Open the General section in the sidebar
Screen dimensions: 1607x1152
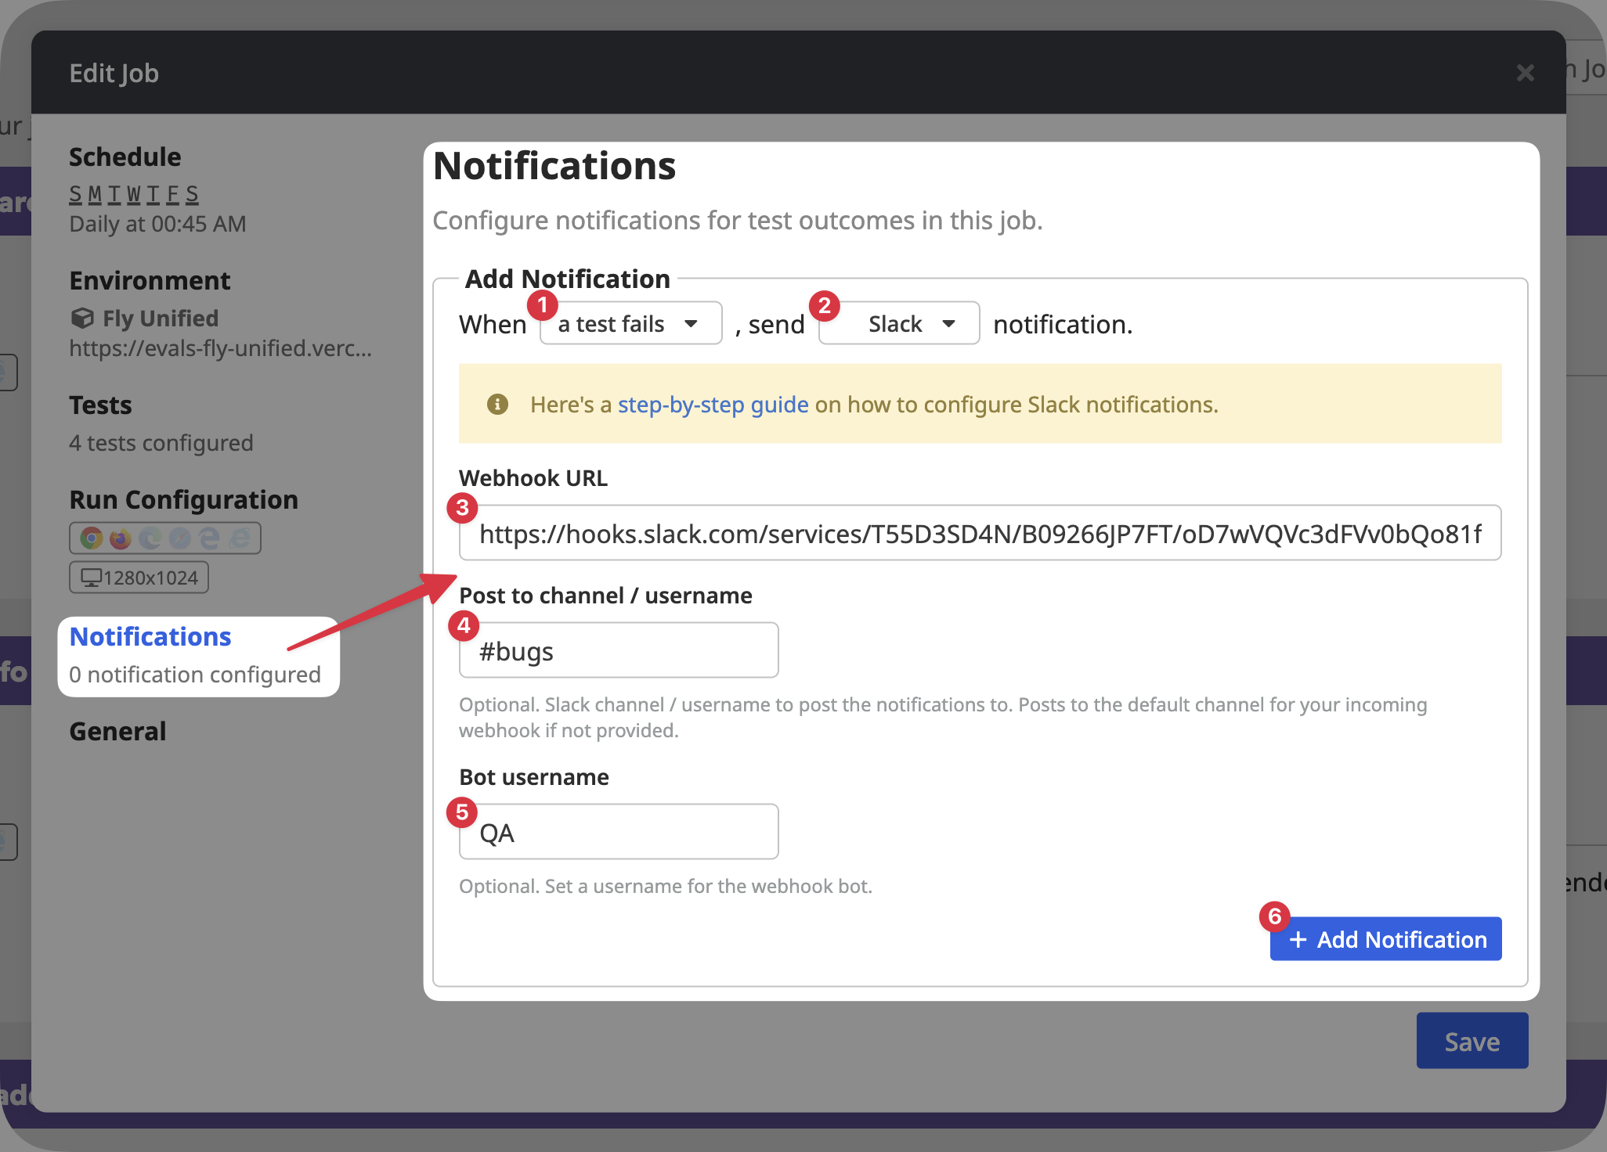117,731
